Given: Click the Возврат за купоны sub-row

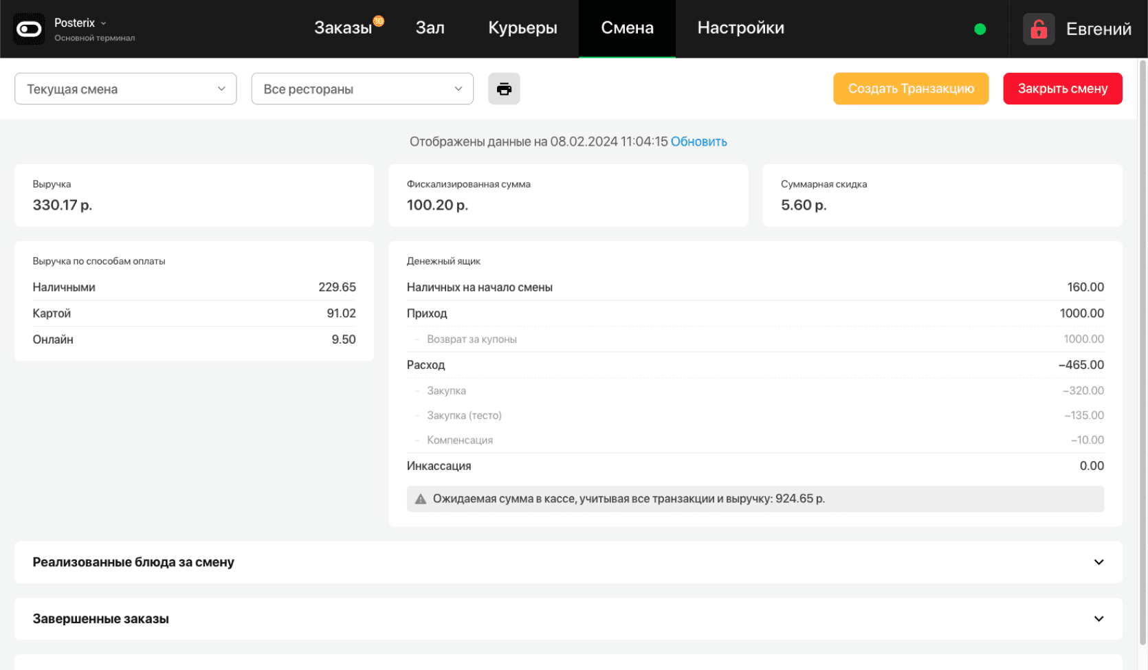Looking at the screenshot, I should pos(755,339).
